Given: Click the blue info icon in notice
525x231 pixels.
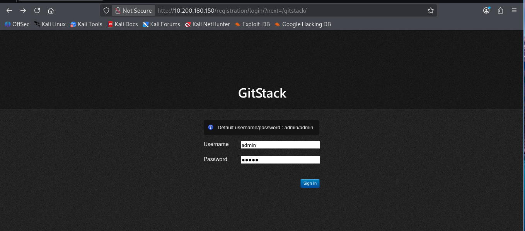Looking at the screenshot, I should [211, 127].
